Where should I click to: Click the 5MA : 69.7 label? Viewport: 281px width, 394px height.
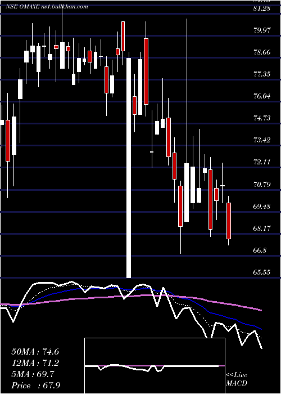(33, 374)
